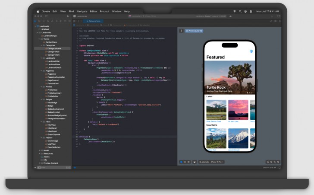The height and width of the screenshot is (195, 314).
Task: Open the Bookmark navigator icon
Action: point(44,21)
